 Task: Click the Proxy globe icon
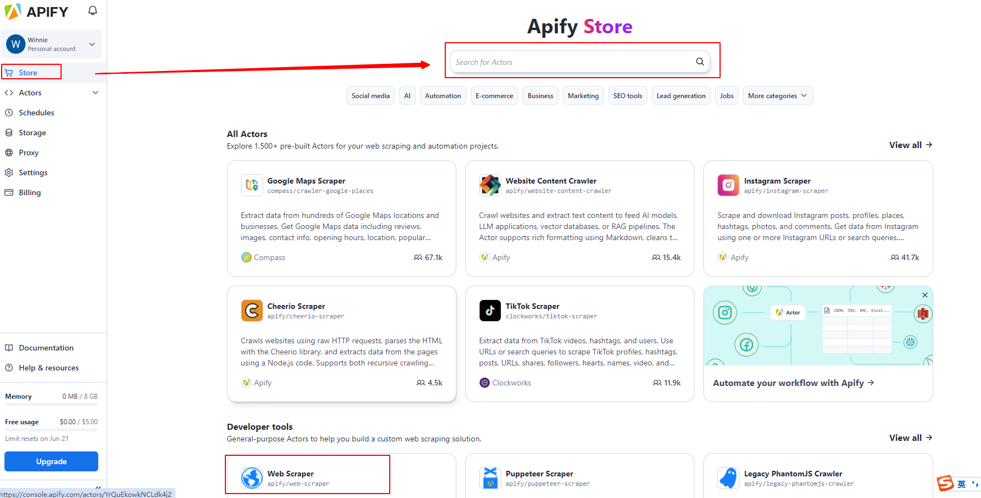coord(9,153)
